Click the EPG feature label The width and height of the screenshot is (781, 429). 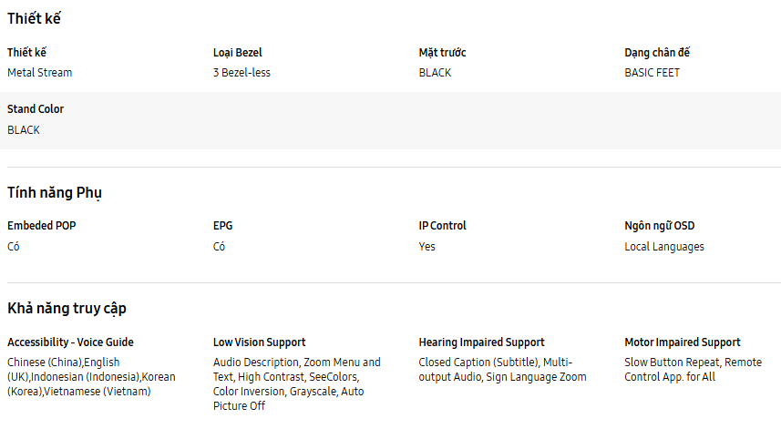pos(223,226)
